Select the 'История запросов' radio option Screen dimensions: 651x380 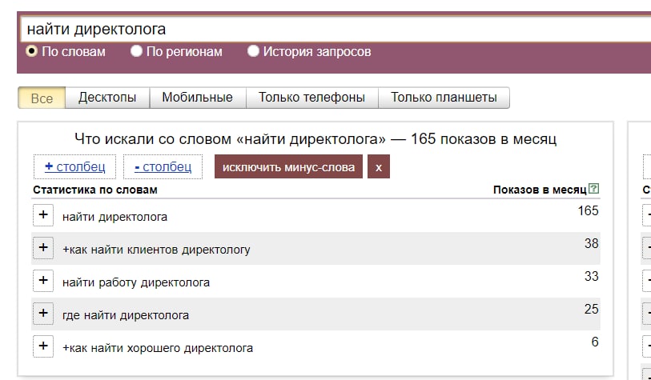[253, 51]
